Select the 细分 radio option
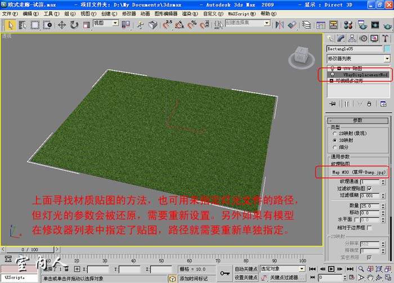394x283 pixels. 335,147
